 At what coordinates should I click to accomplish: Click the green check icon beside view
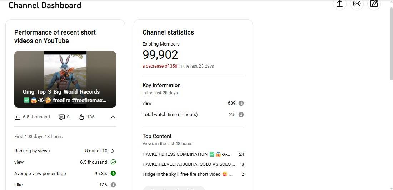coord(113,162)
